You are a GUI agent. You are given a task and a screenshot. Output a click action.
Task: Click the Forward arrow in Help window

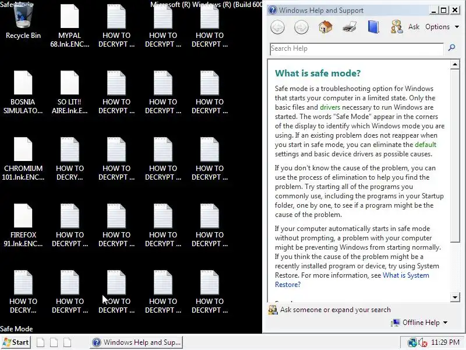(301, 27)
